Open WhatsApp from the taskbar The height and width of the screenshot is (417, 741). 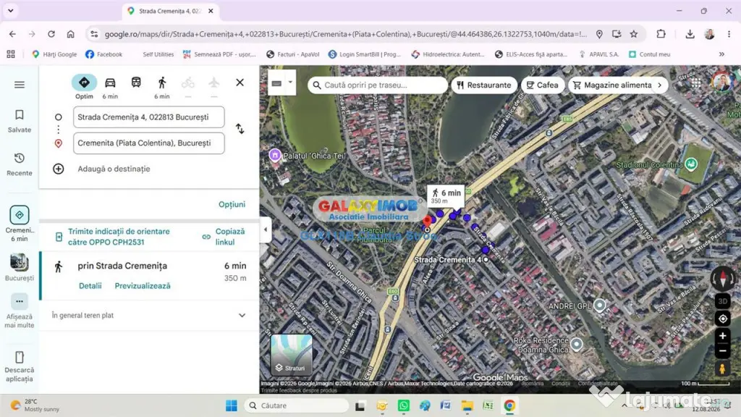coord(404,405)
